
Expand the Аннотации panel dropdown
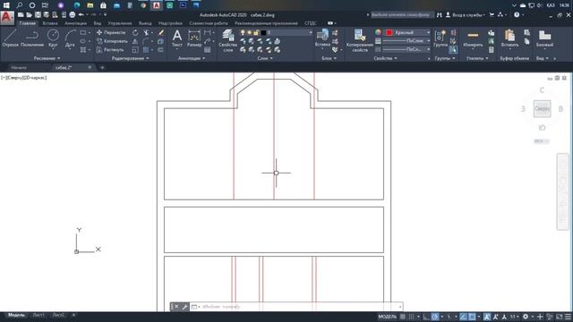click(x=192, y=58)
